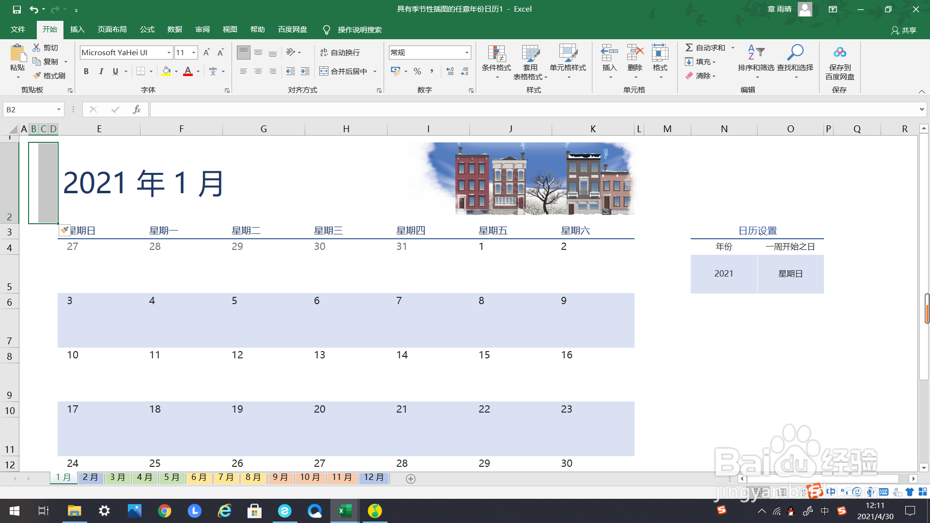The image size is (930, 523).
Task: Switch to Page Layout (页面布局) tab
Action: pos(112,30)
